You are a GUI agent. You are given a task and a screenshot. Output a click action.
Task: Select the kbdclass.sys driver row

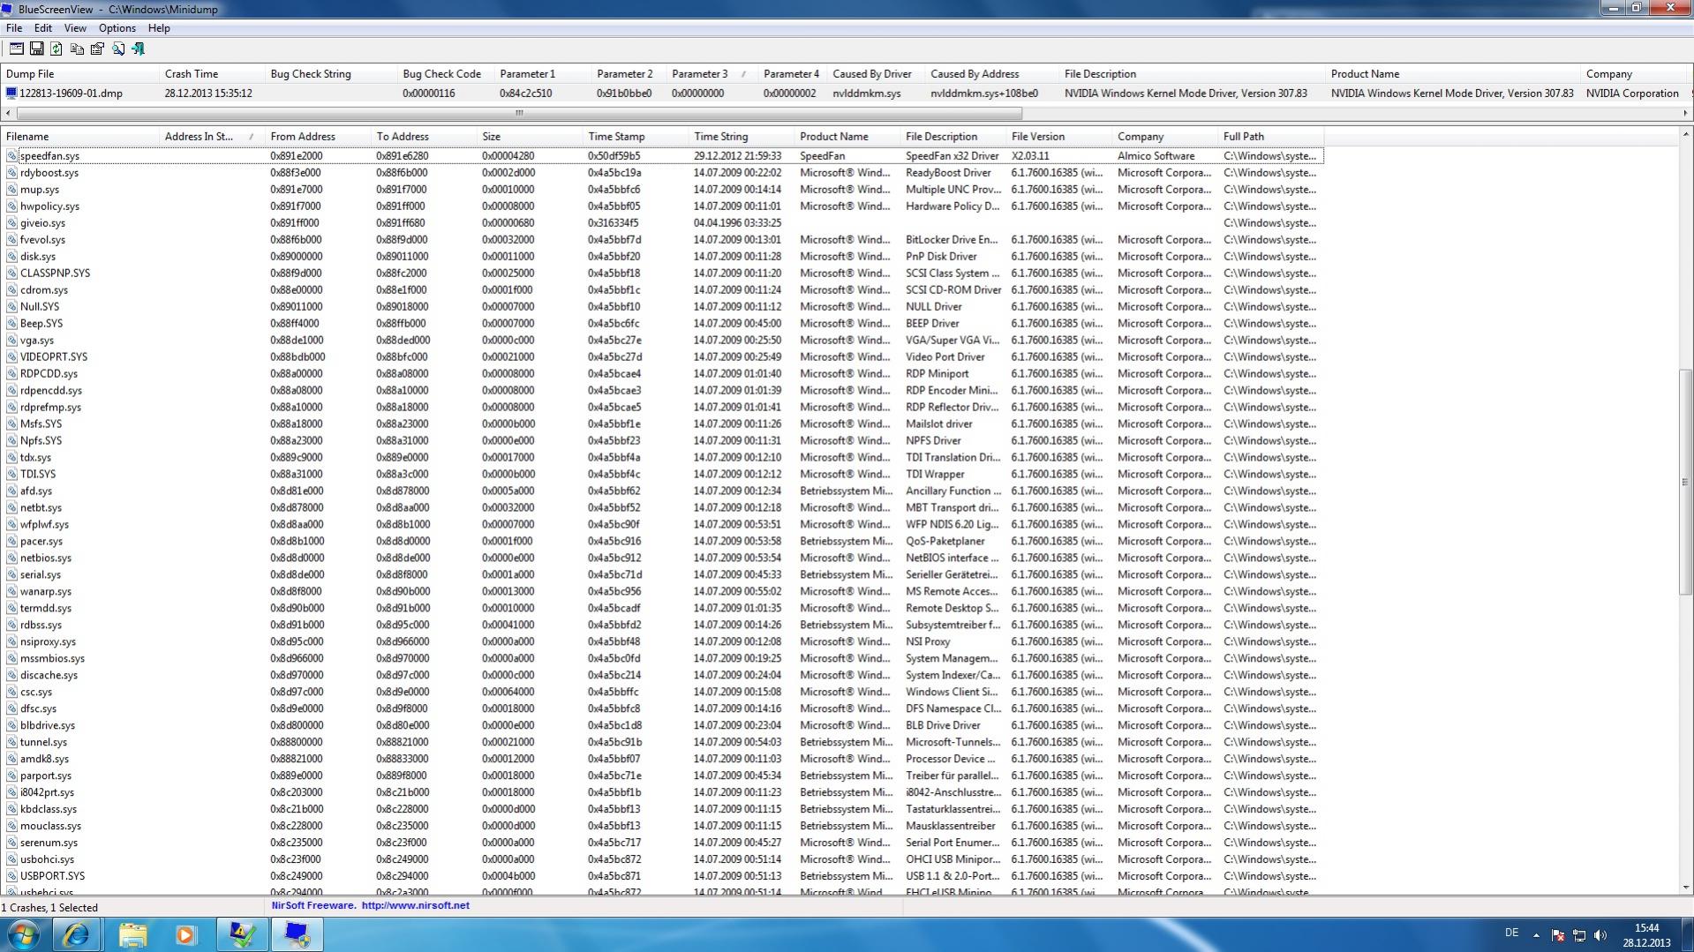click(x=662, y=810)
